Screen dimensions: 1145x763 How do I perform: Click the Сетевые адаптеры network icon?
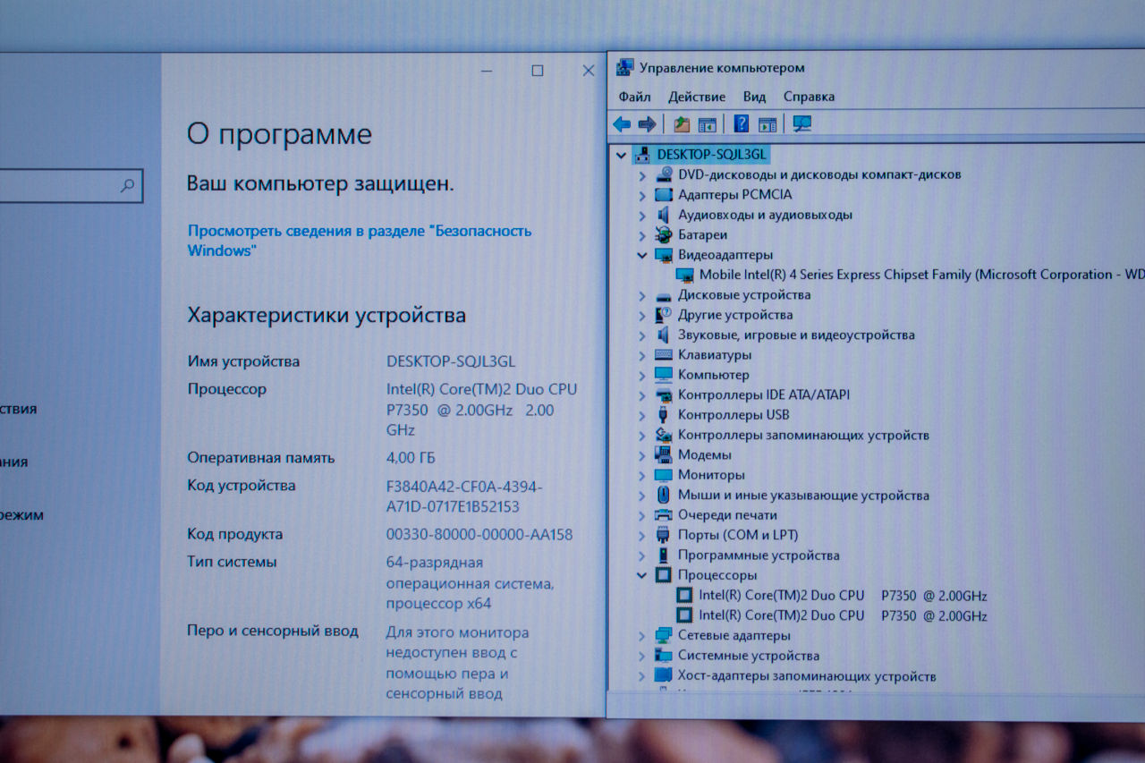[x=664, y=635]
